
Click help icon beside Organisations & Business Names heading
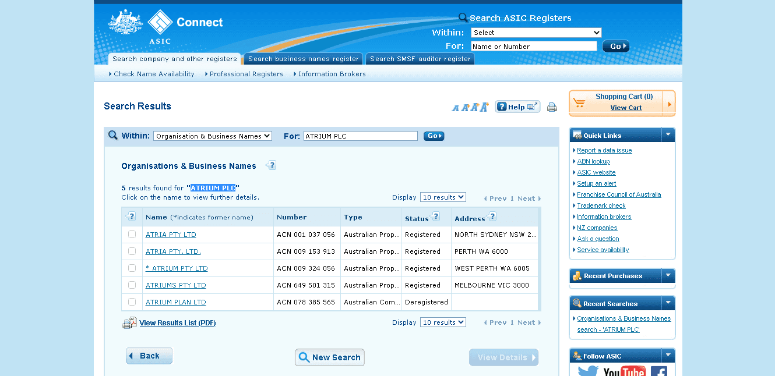click(x=271, y=166)
